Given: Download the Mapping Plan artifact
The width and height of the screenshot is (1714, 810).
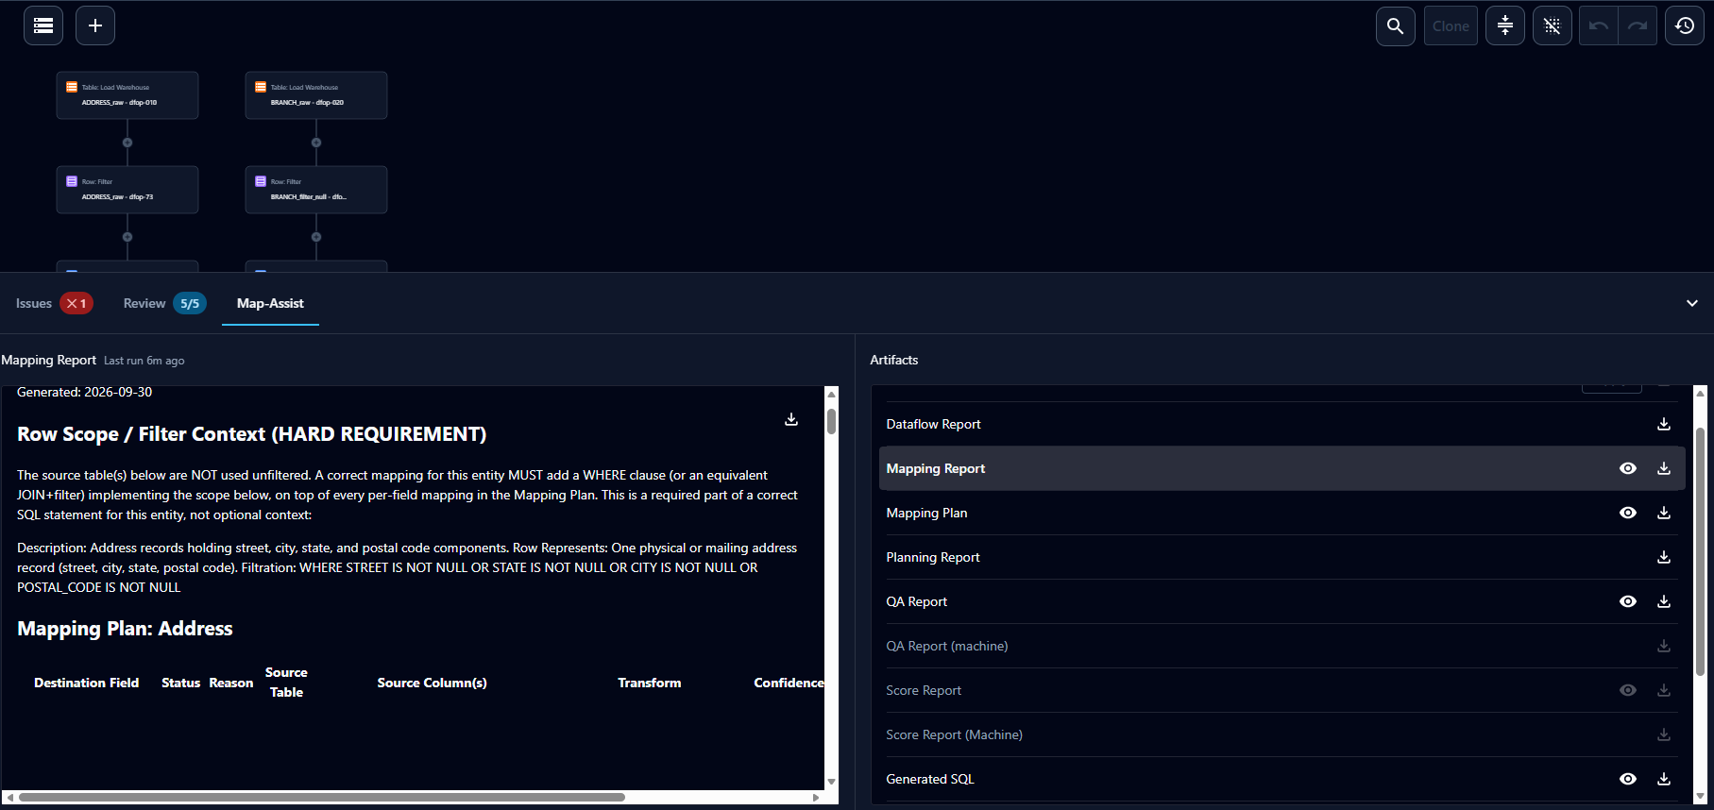Looking at the screenshot, I should 1664,513.
